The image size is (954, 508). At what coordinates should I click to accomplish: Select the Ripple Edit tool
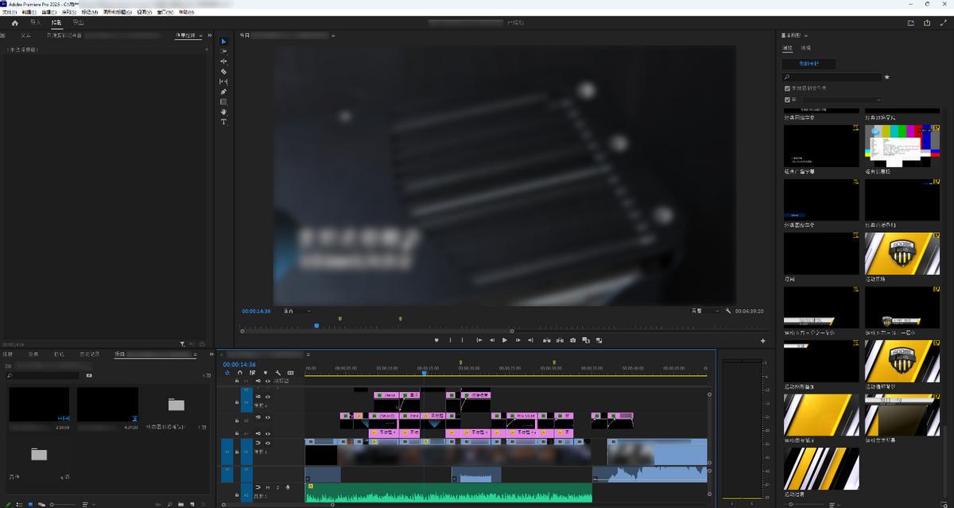pos(223,61)
